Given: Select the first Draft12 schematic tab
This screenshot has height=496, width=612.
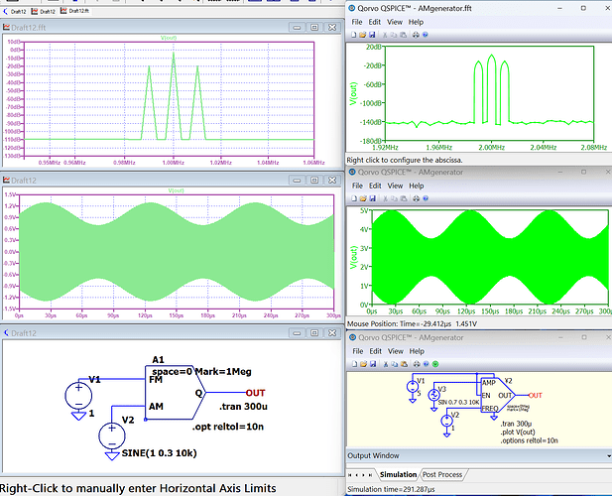Looking at the screenshot, I should (17, 9).
